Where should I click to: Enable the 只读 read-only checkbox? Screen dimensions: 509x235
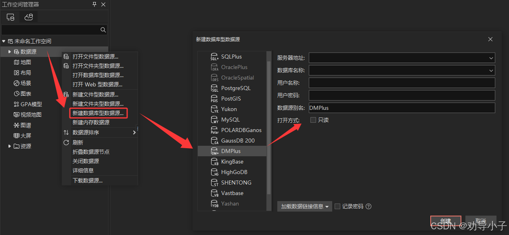(313, 120)
